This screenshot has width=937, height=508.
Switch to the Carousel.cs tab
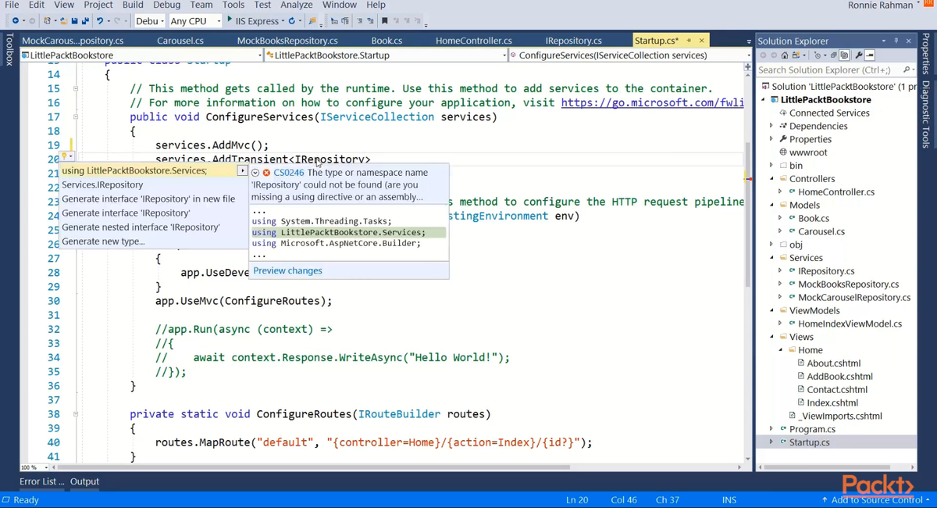180,41
